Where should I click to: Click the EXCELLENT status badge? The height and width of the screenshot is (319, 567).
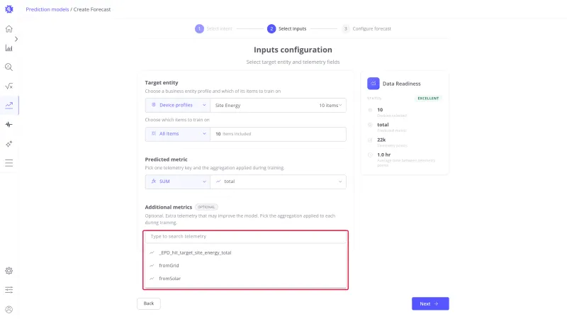click(x=428, y=99)
